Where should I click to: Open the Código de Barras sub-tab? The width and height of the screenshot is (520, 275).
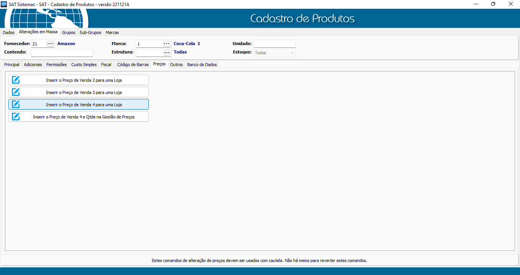pos(133,65)
